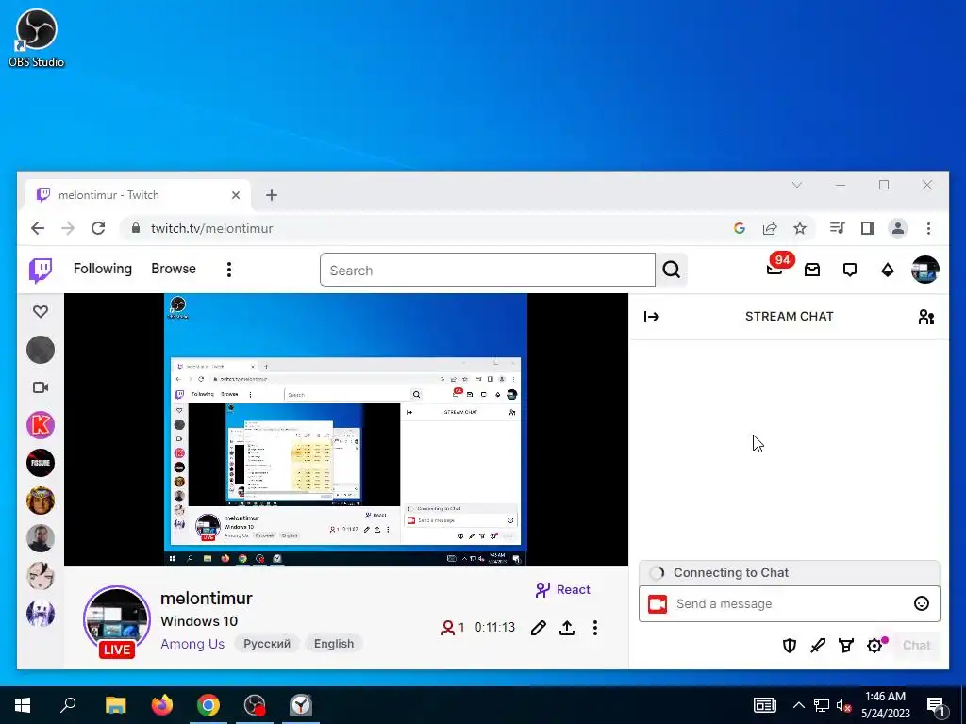Click the share upload icon
The height and width of the screenshot is (724, 966).
[567, 628]
